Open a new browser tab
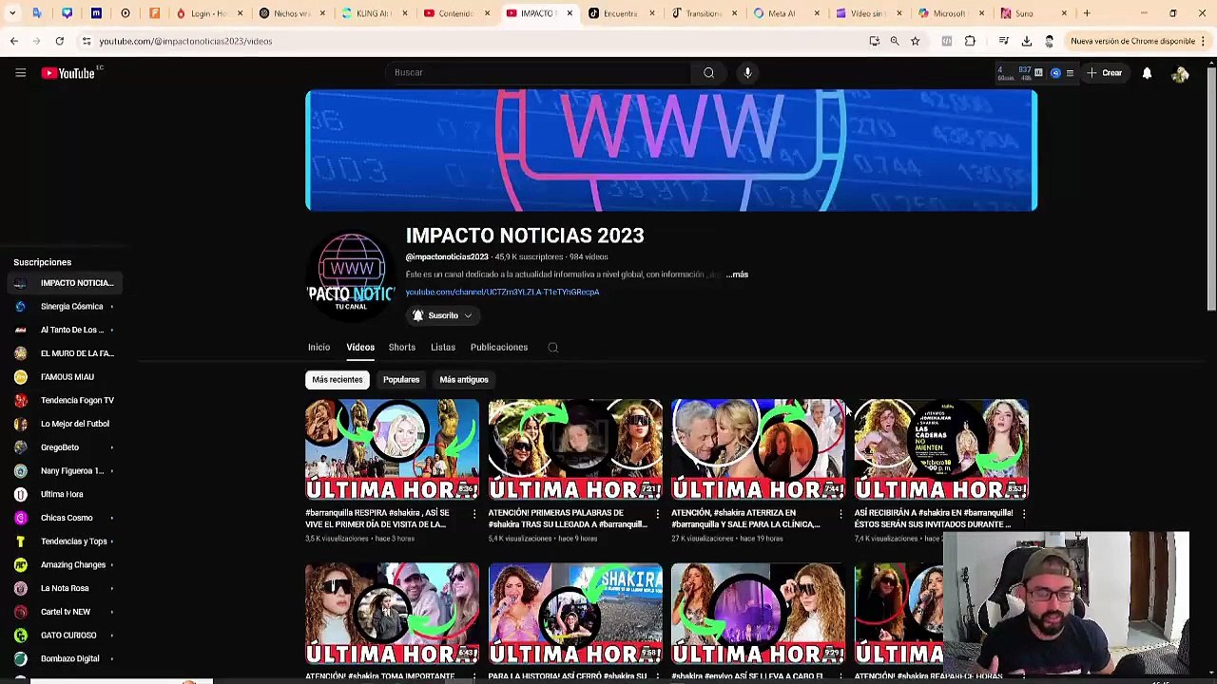This screenshot has width=1217, height=684. click(1087, 13)
